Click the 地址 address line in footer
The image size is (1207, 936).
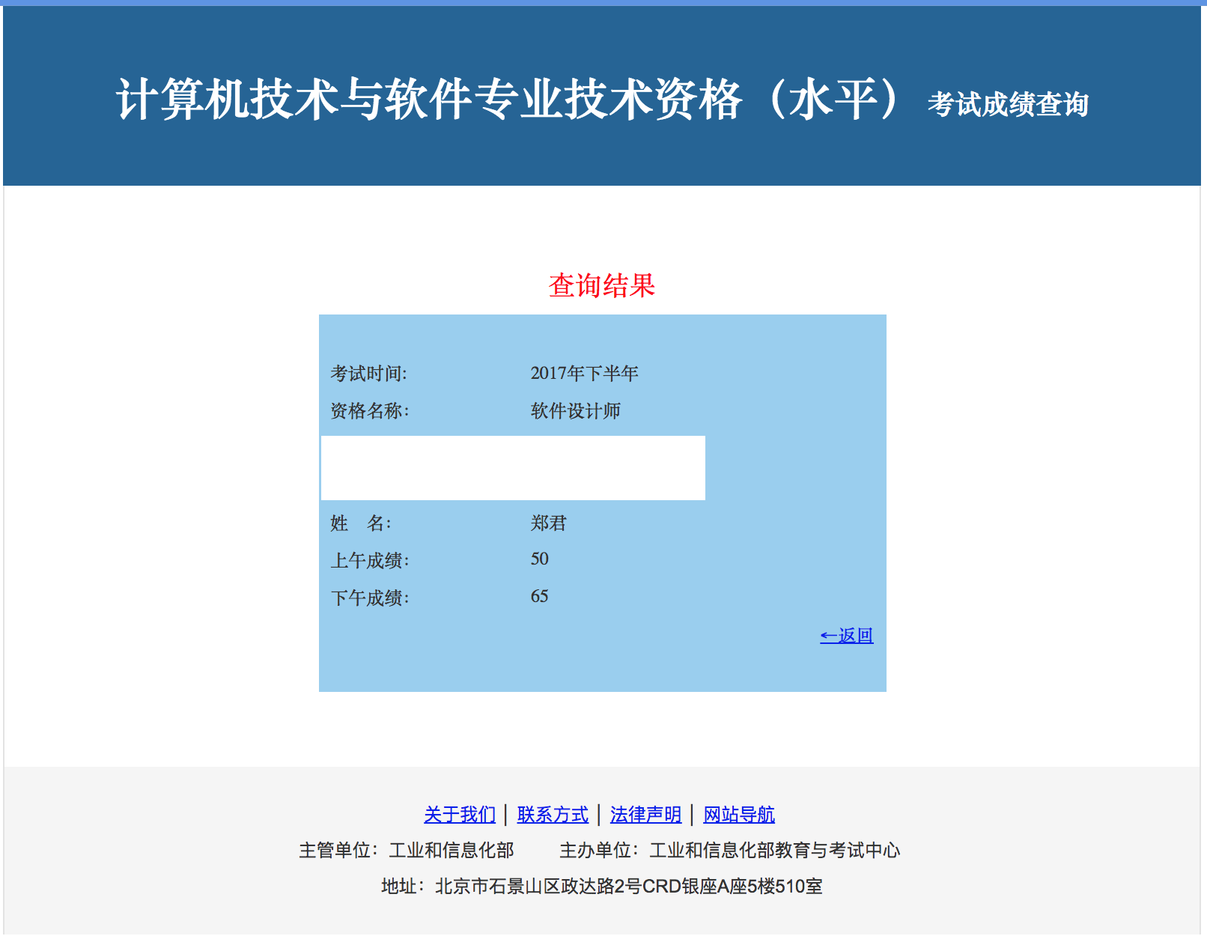click(602, 886)
